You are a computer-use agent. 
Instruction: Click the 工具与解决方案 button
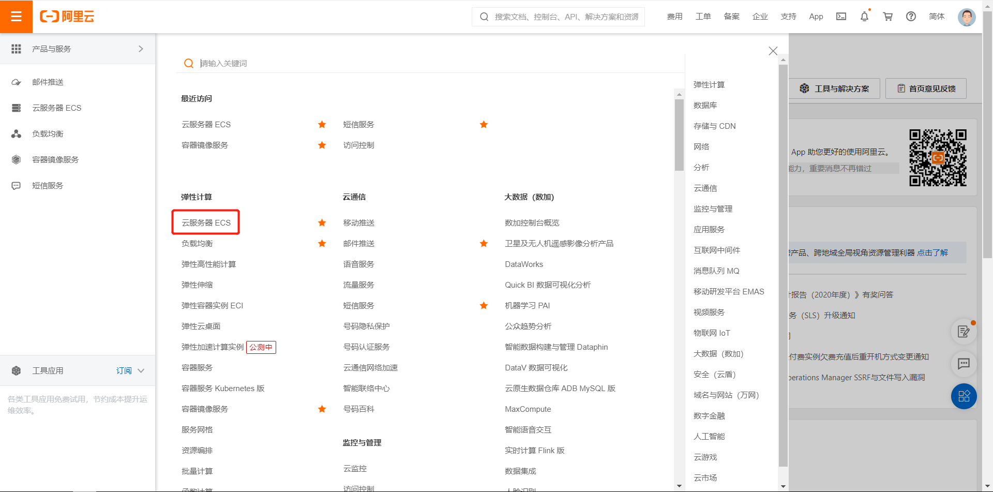834,88
